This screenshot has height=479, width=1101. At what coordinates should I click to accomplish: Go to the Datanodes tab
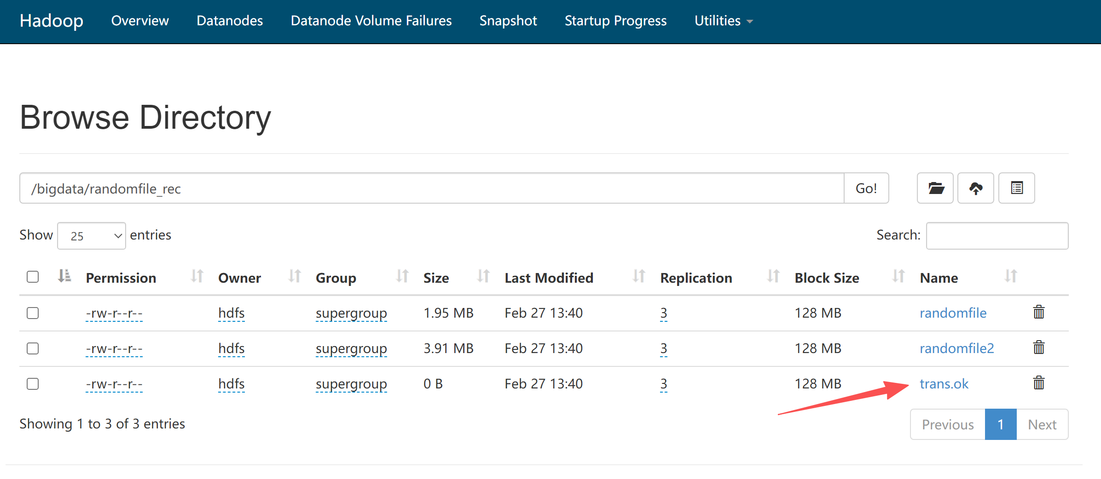coord(230,21)
